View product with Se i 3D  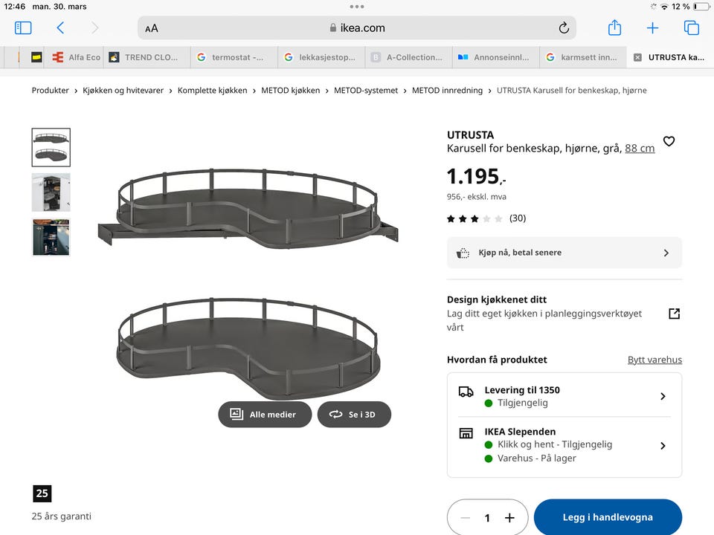[x=354, y=415]
